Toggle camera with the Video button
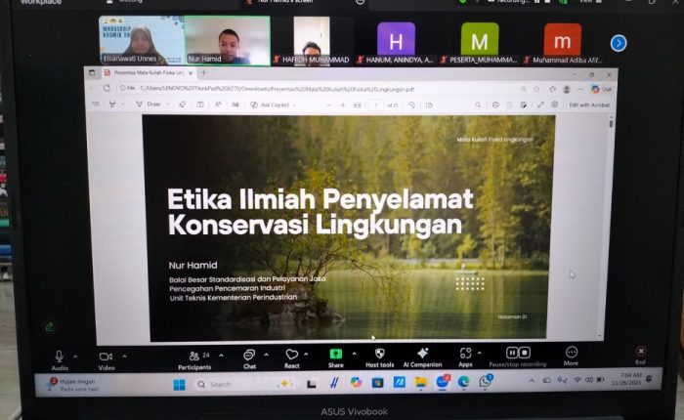 [x=106, y=359]
